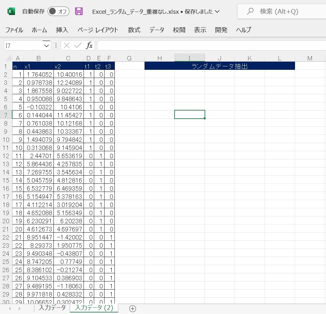Viewport: 326px width, 314px height.
Task: Open the 表示 ribbon tab
Action: pos(200,30)
